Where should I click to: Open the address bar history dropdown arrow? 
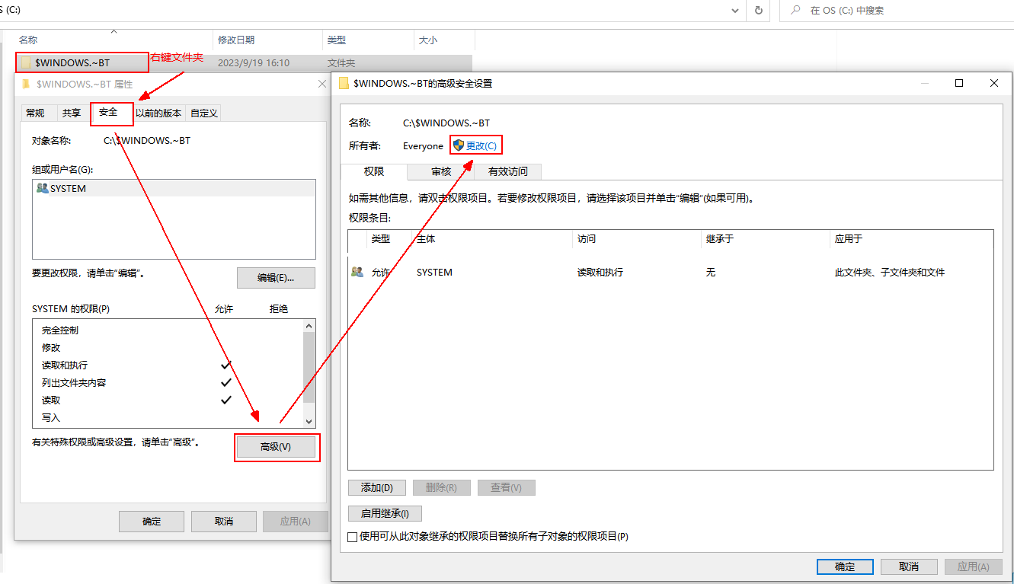tap(734, 11)
